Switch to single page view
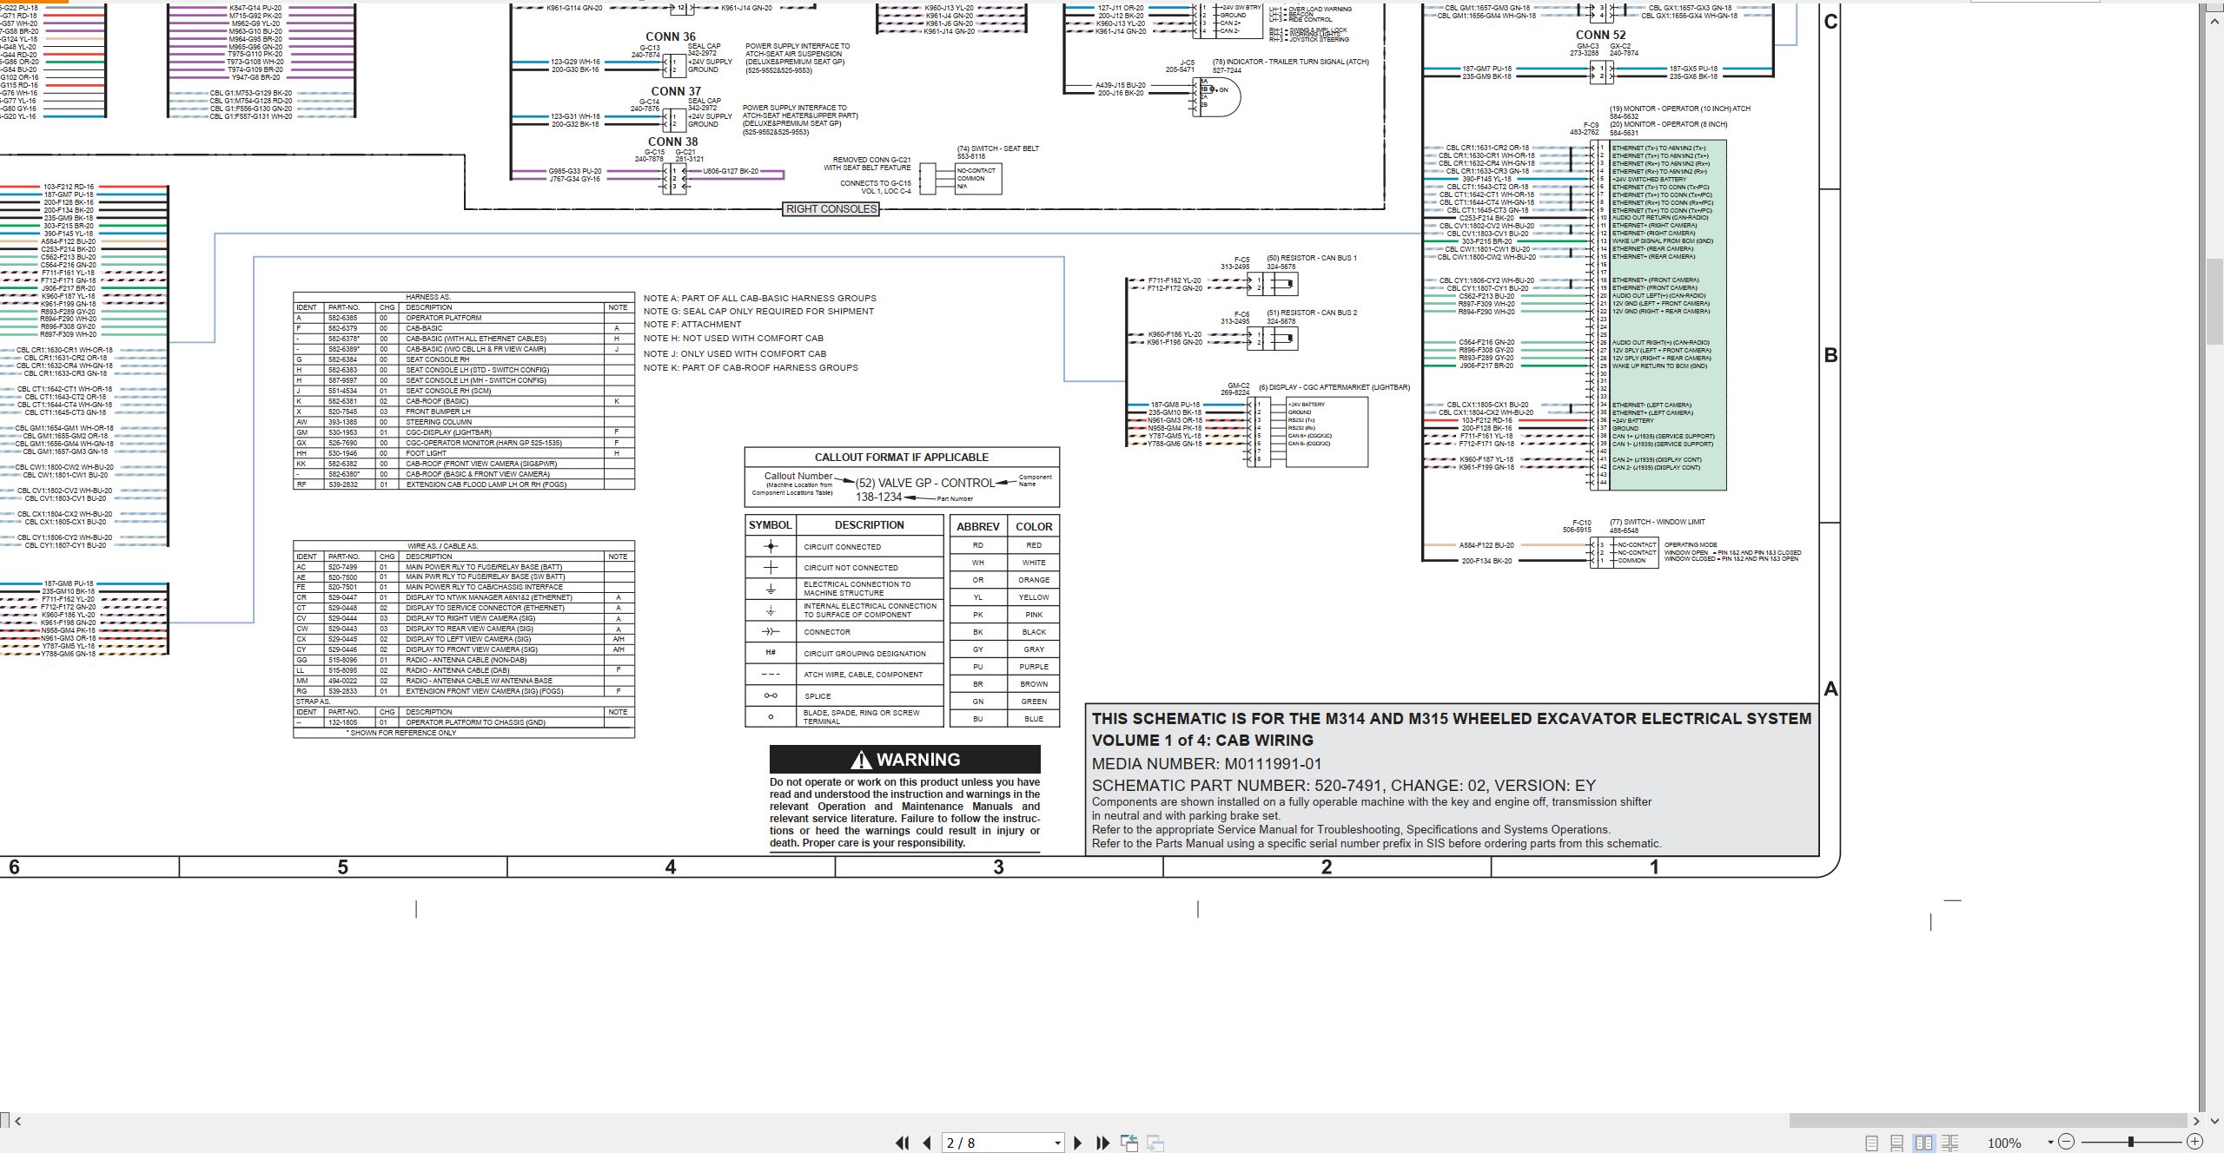Viewport: 2224px width, 1153px height. pos(1872,1143)
